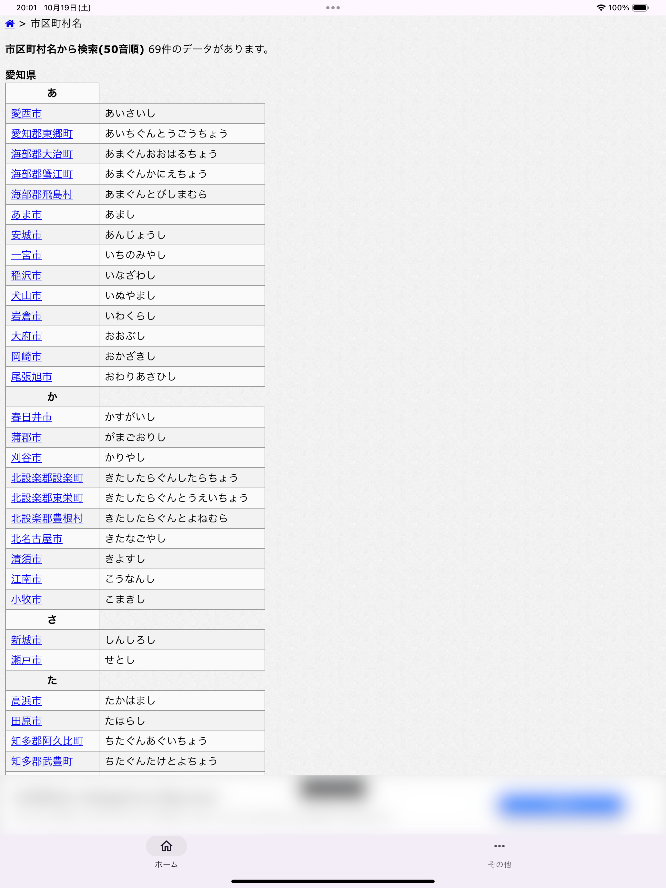Viewport: 666px width, 888px height.
Task: Tap the reading いちのみやし
Action: pyautogui.click(x=135, y=255)
